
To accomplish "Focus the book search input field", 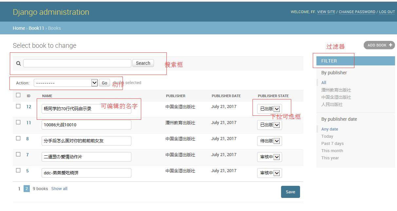I will coord(77,63).
